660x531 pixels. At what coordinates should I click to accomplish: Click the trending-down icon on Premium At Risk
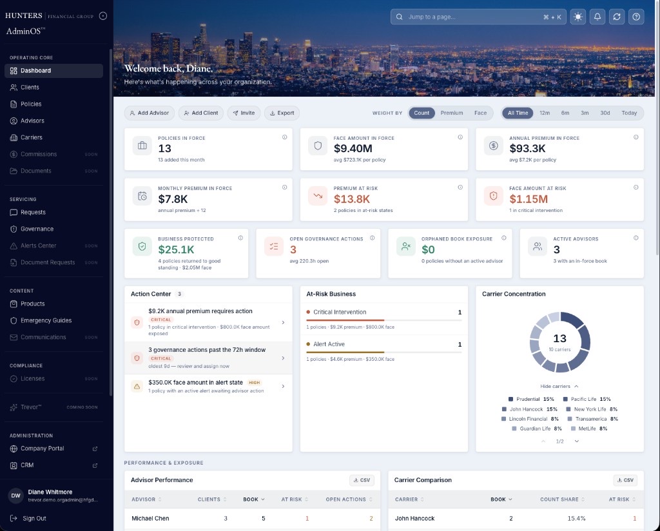(x=318, y=196)
